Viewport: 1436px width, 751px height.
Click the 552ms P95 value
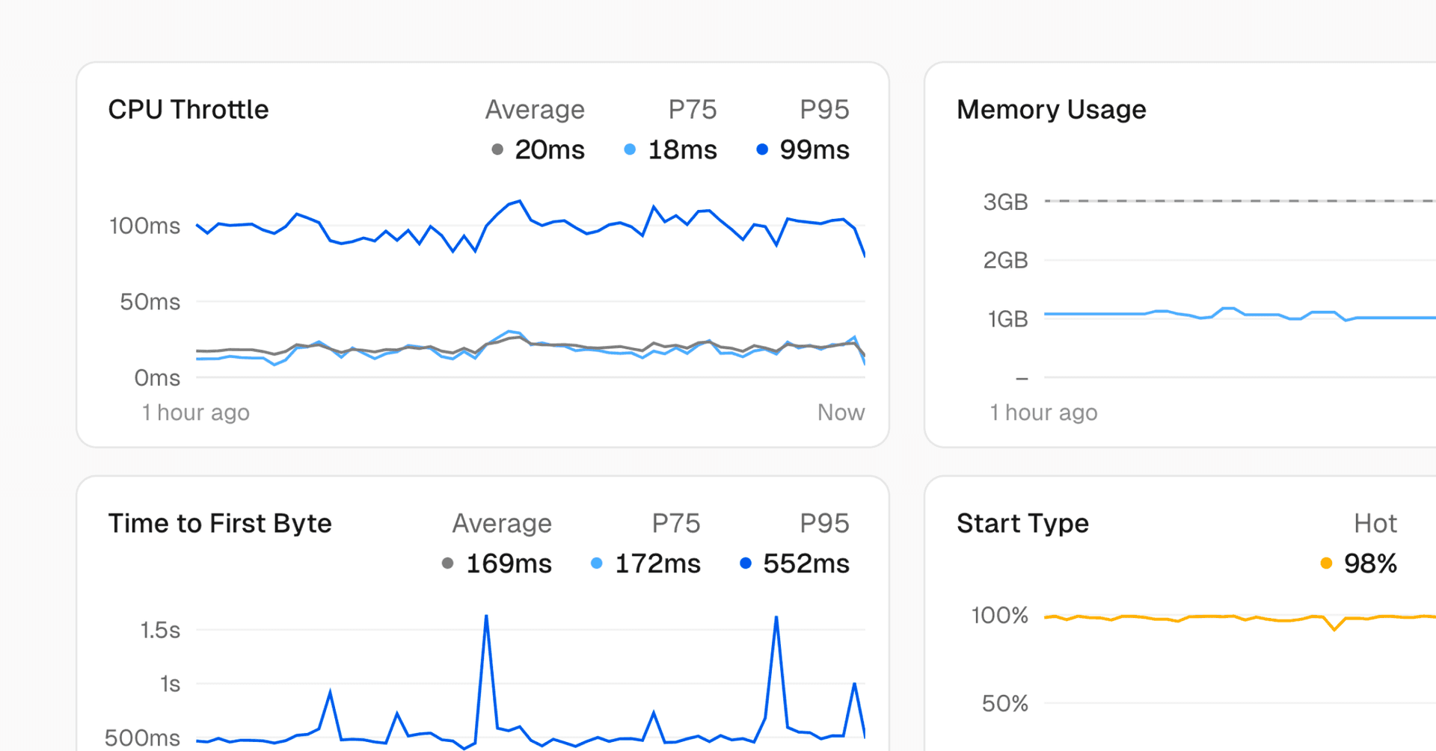806,564
